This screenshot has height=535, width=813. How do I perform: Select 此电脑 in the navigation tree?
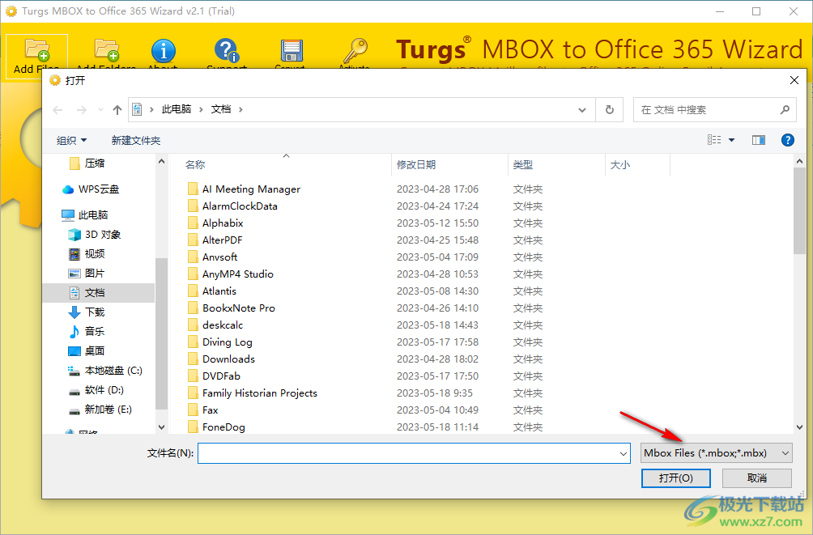[x=85, y=214]
